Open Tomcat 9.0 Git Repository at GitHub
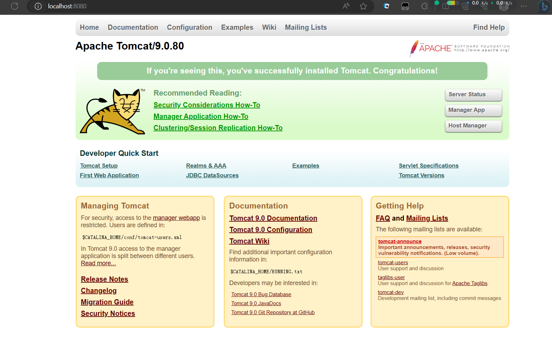 click(x=273, y=312)
